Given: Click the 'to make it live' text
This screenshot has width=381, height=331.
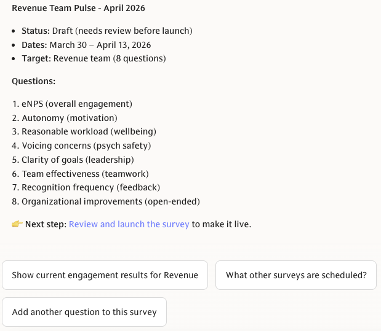Looking at the screenshot, I should coord(222,224).
